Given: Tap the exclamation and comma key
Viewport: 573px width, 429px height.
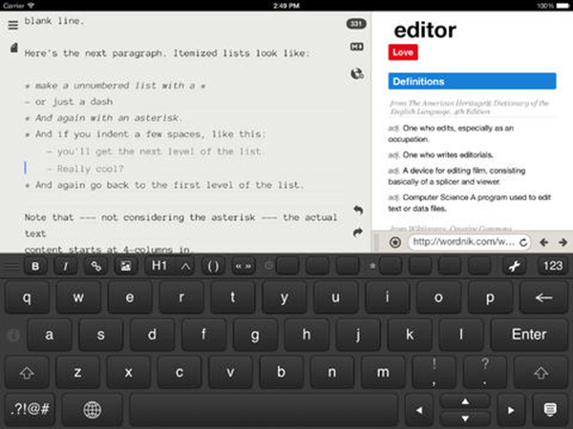Looking at the screenshot, I should point(434,373).
